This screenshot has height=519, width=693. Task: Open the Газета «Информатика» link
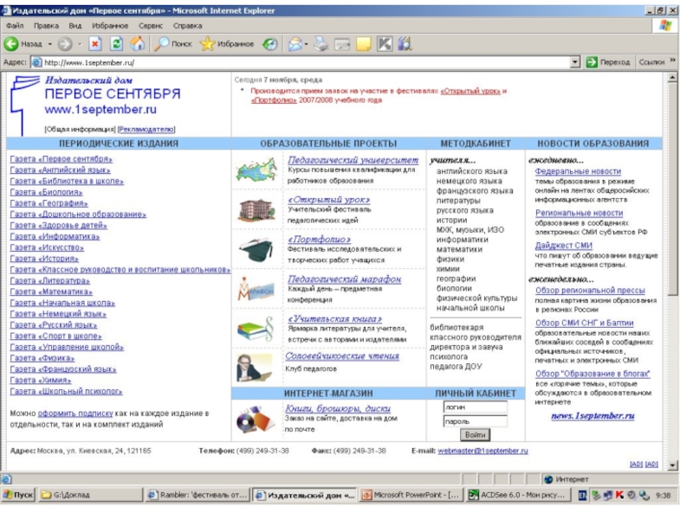[55, 237]
